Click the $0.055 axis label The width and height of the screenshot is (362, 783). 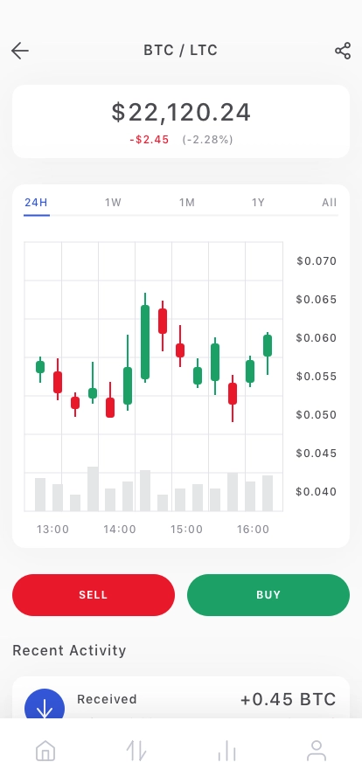(x=317, y=376)
